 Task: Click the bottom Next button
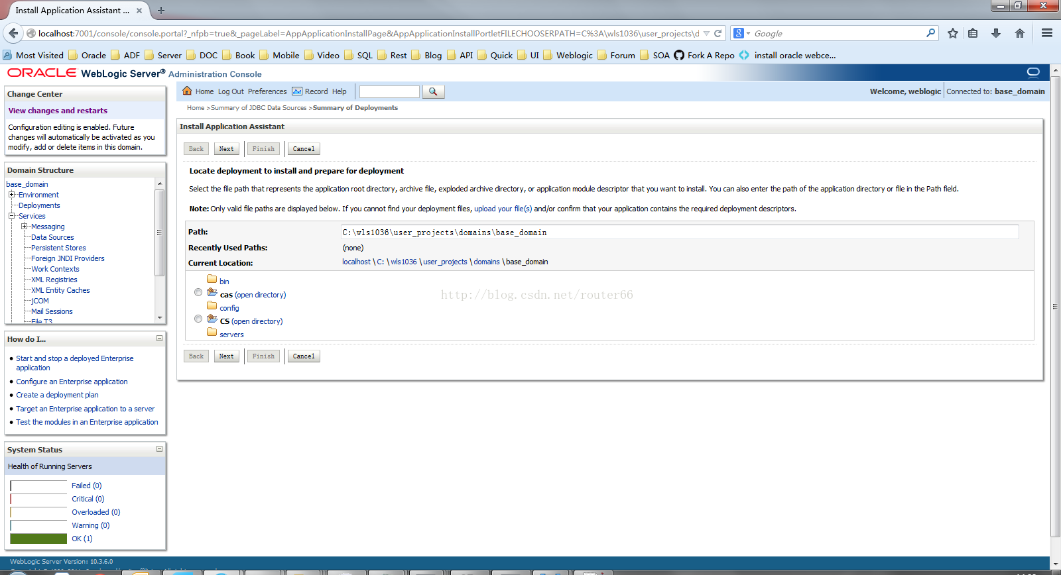pos(226,356)
